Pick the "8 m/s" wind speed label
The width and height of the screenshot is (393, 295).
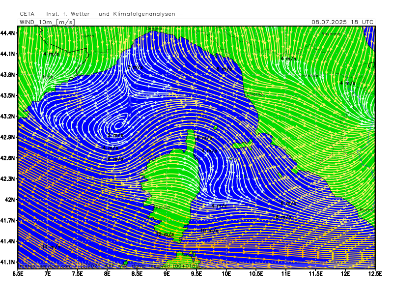(283, 217)
